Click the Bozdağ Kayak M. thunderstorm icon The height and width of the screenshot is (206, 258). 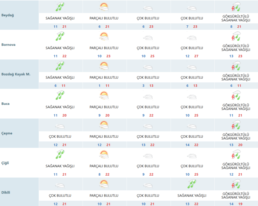[x=236, y=66]
